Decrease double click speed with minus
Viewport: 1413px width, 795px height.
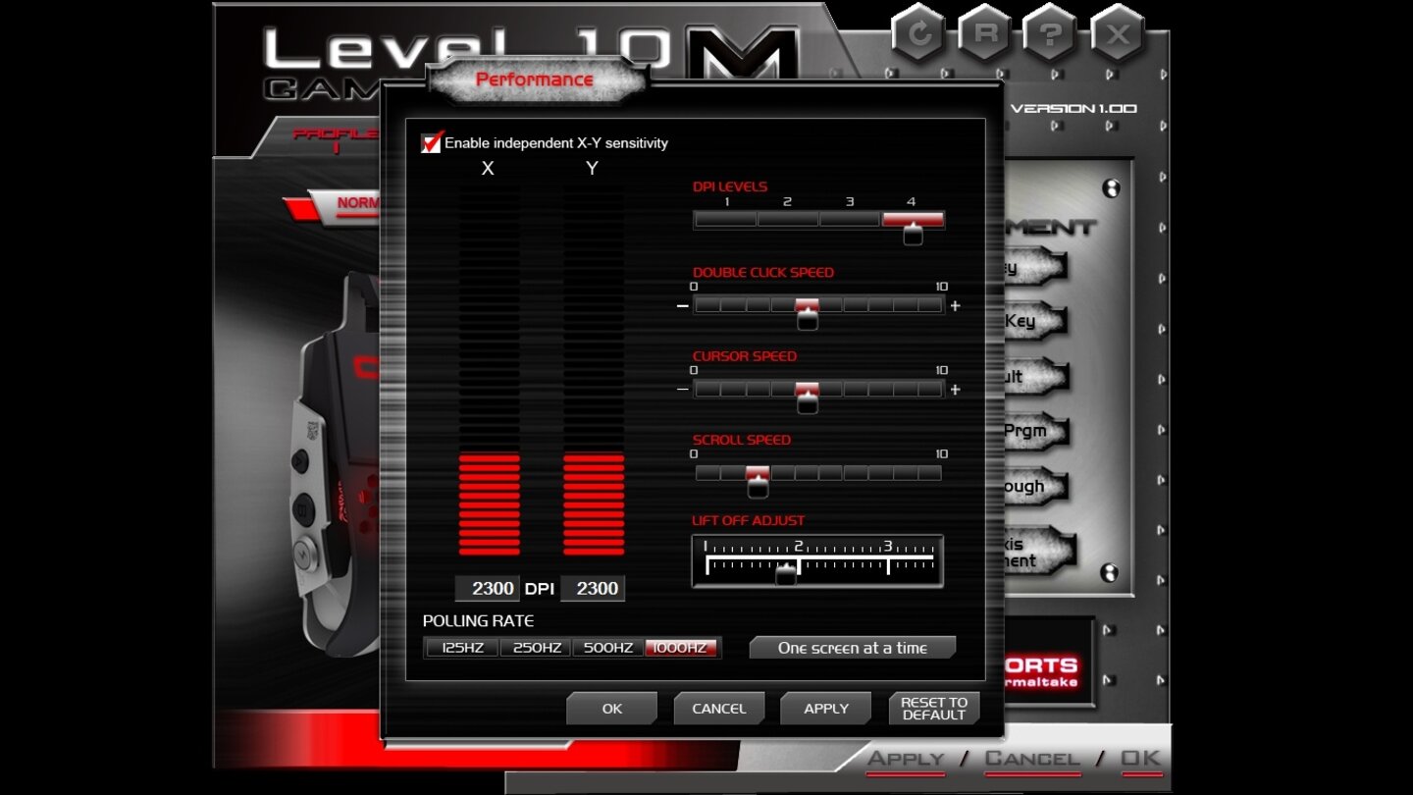pos(682,306)
